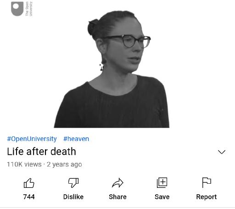Click the 110K views text
Image resolution: width=235 pixels, height=209 pixels.
[x=24, y=164]
